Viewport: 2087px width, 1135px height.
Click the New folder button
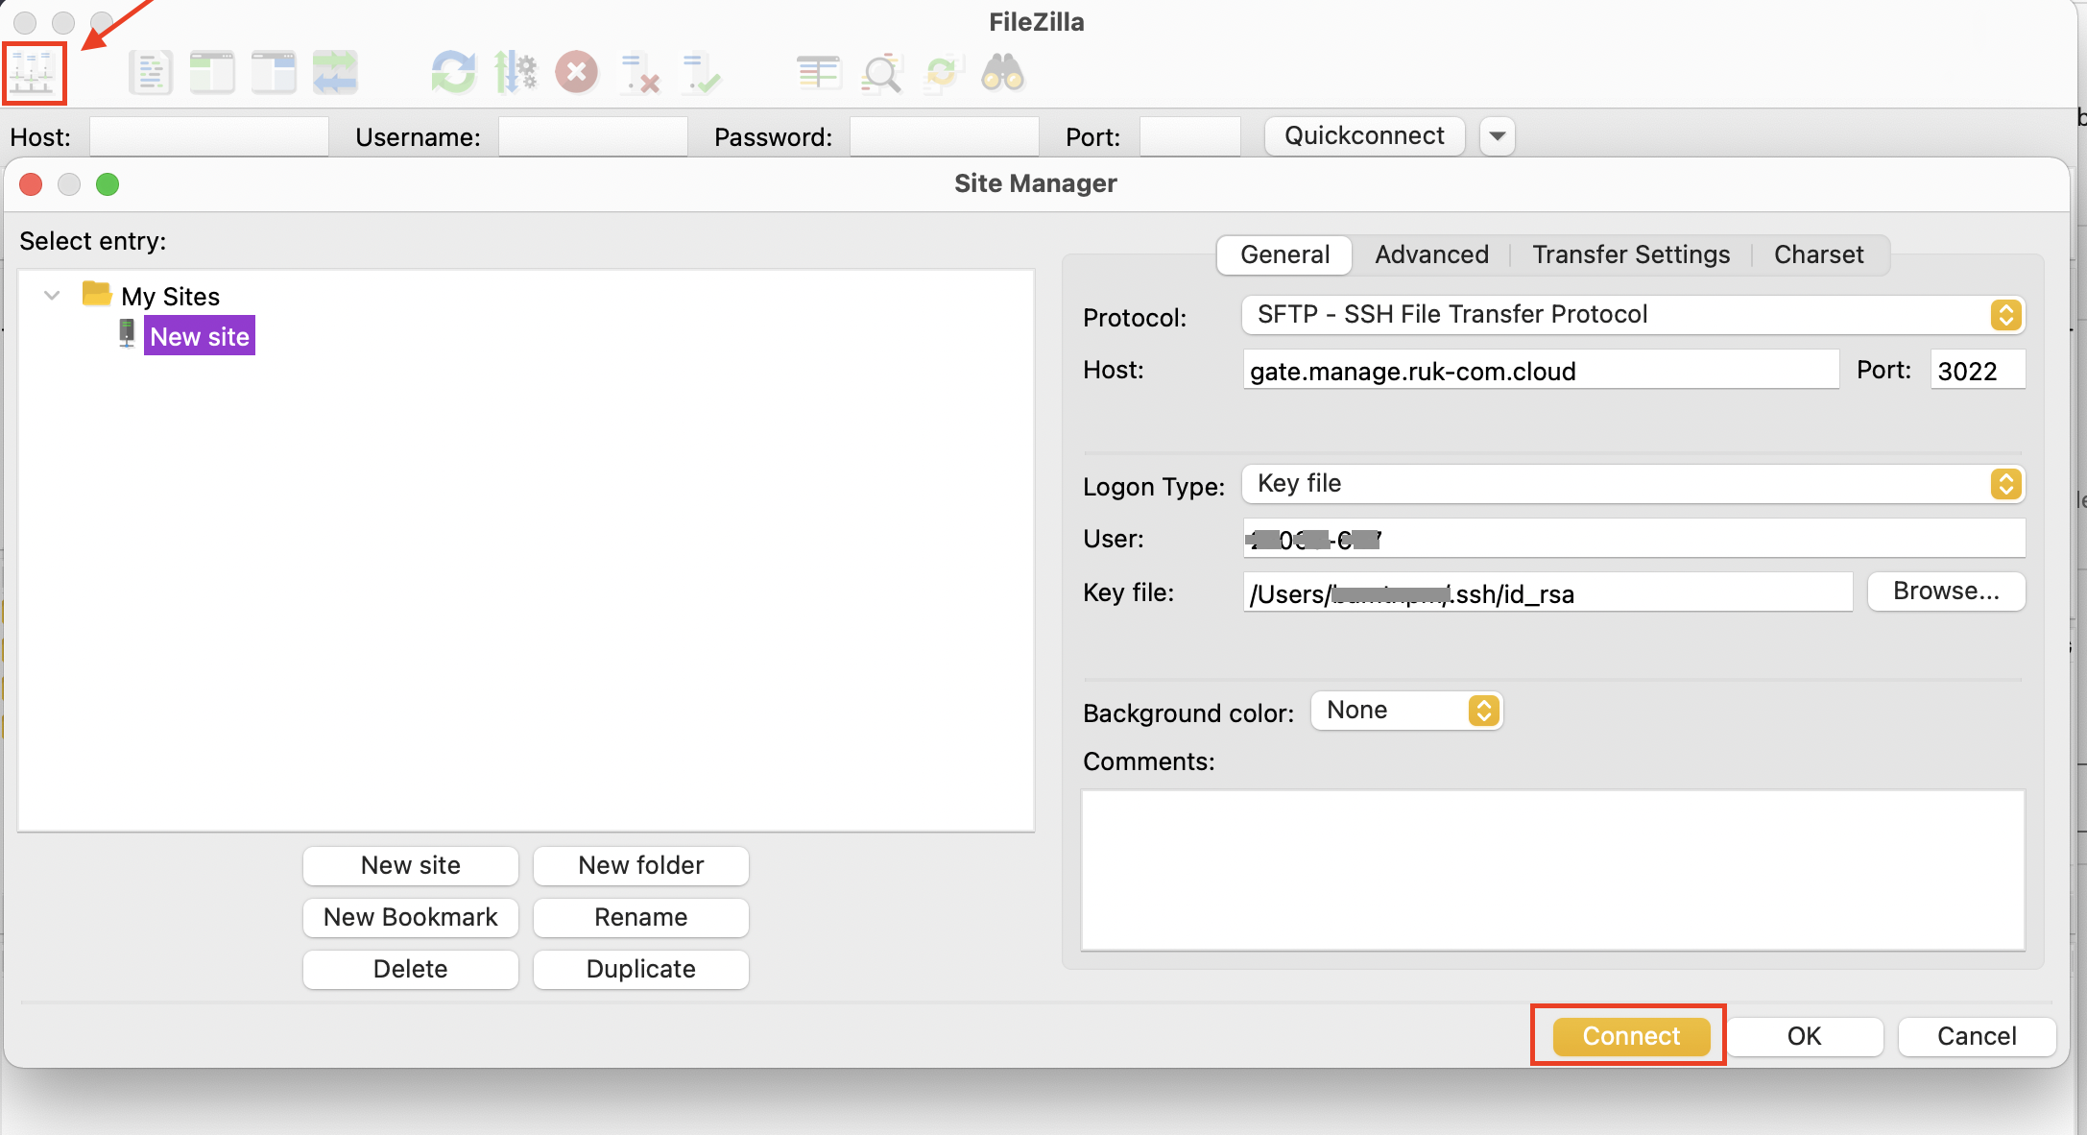(641, 865)
